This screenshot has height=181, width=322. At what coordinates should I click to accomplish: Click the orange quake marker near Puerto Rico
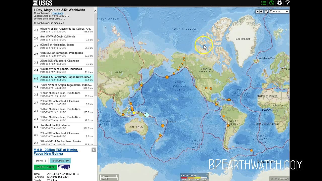pyautogui.click(x=229, y=100)
